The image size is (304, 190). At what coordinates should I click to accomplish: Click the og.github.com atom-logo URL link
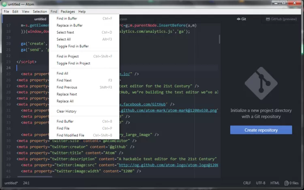pyautogui.click(x=168, y=165)
